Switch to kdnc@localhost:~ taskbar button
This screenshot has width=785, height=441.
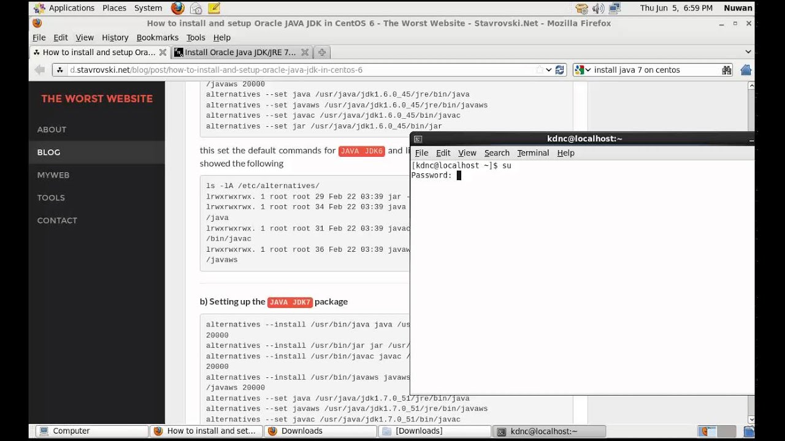pos(549,431)
